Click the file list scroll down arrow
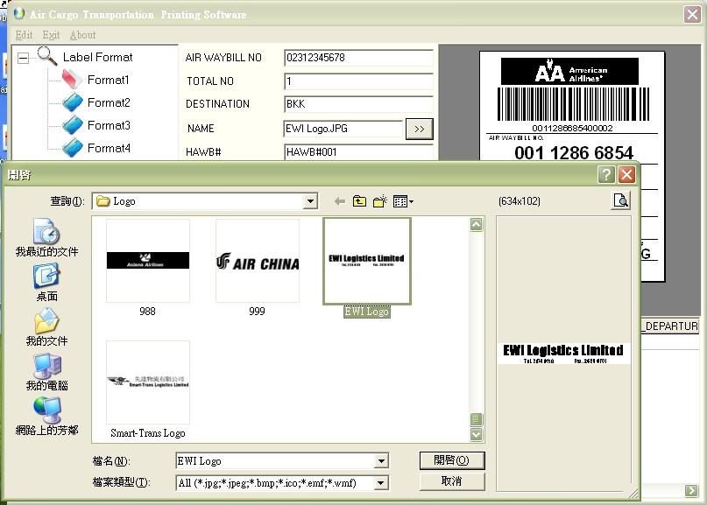The height and width of the screenshot is (505, 707). click(x=476, y=434)
